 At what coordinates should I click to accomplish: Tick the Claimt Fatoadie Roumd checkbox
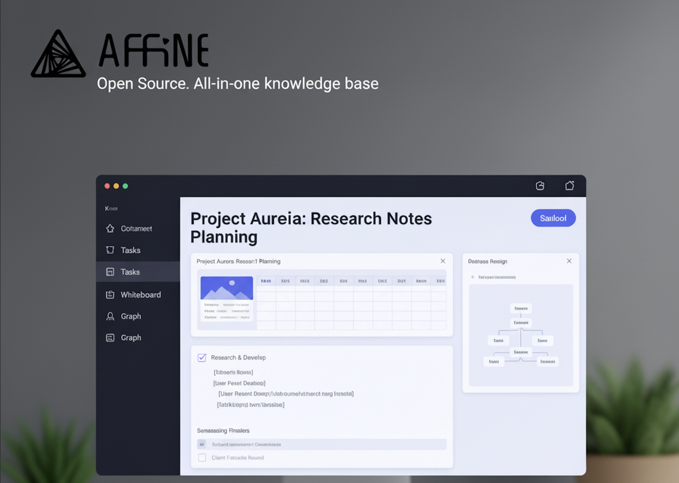click(x=202, y=458)
